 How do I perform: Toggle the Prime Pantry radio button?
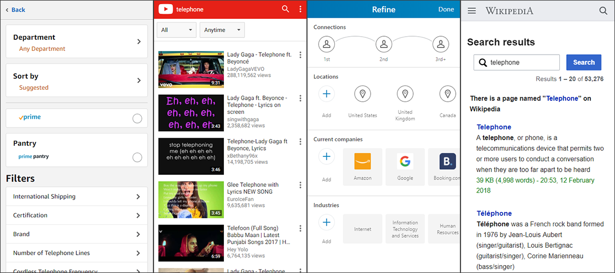[137, 157]
